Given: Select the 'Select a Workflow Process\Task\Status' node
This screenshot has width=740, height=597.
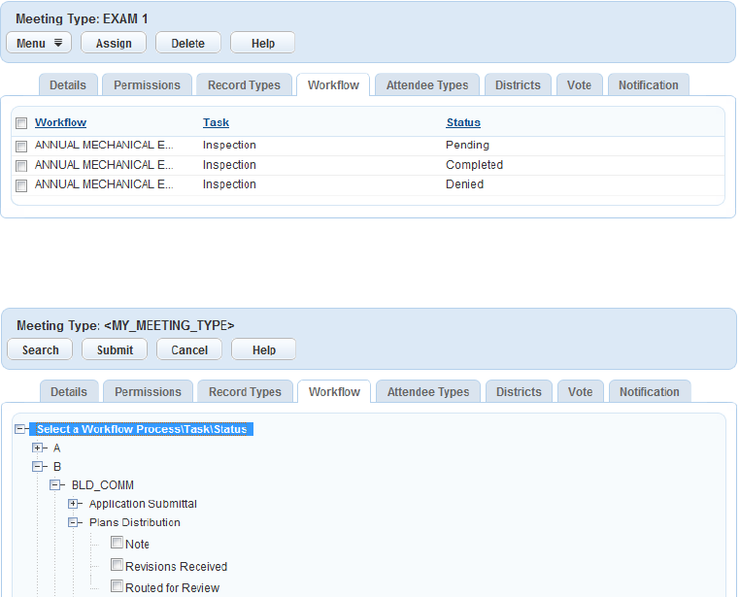Looking at the screenshot, I should click(142, 429).
